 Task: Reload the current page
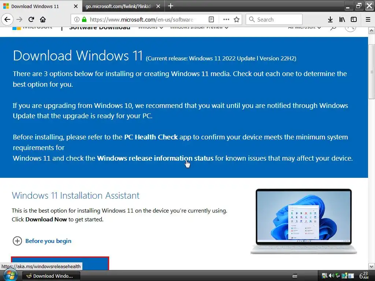coord(31,19)
